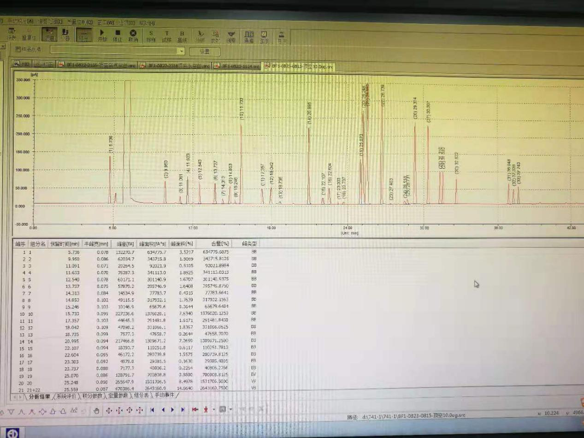The width and height of the screenshot is (584, 438).
Task: Click the diamond-shaped peak tool icon
Action: pos(43,411)
